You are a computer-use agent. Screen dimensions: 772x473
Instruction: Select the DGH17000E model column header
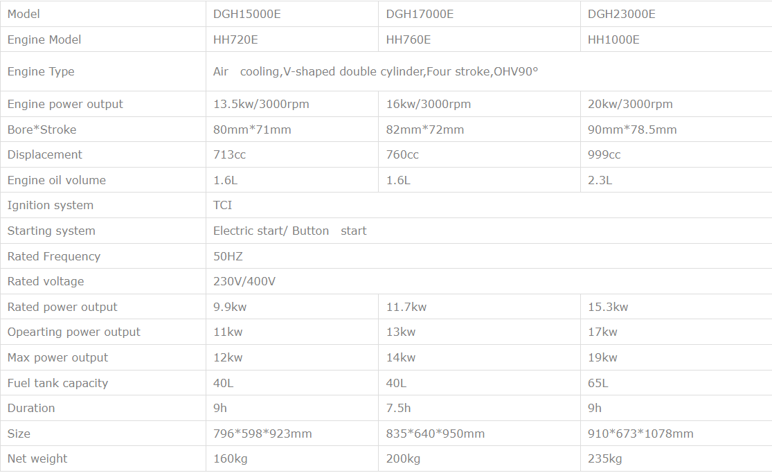tap(420, 14)
